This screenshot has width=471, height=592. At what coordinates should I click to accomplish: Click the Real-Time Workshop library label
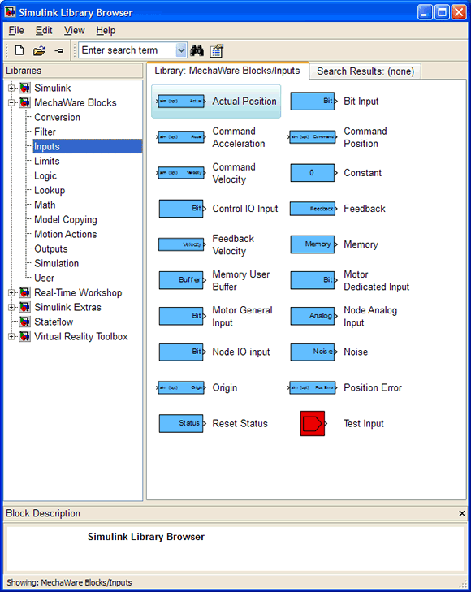point(78,293)
